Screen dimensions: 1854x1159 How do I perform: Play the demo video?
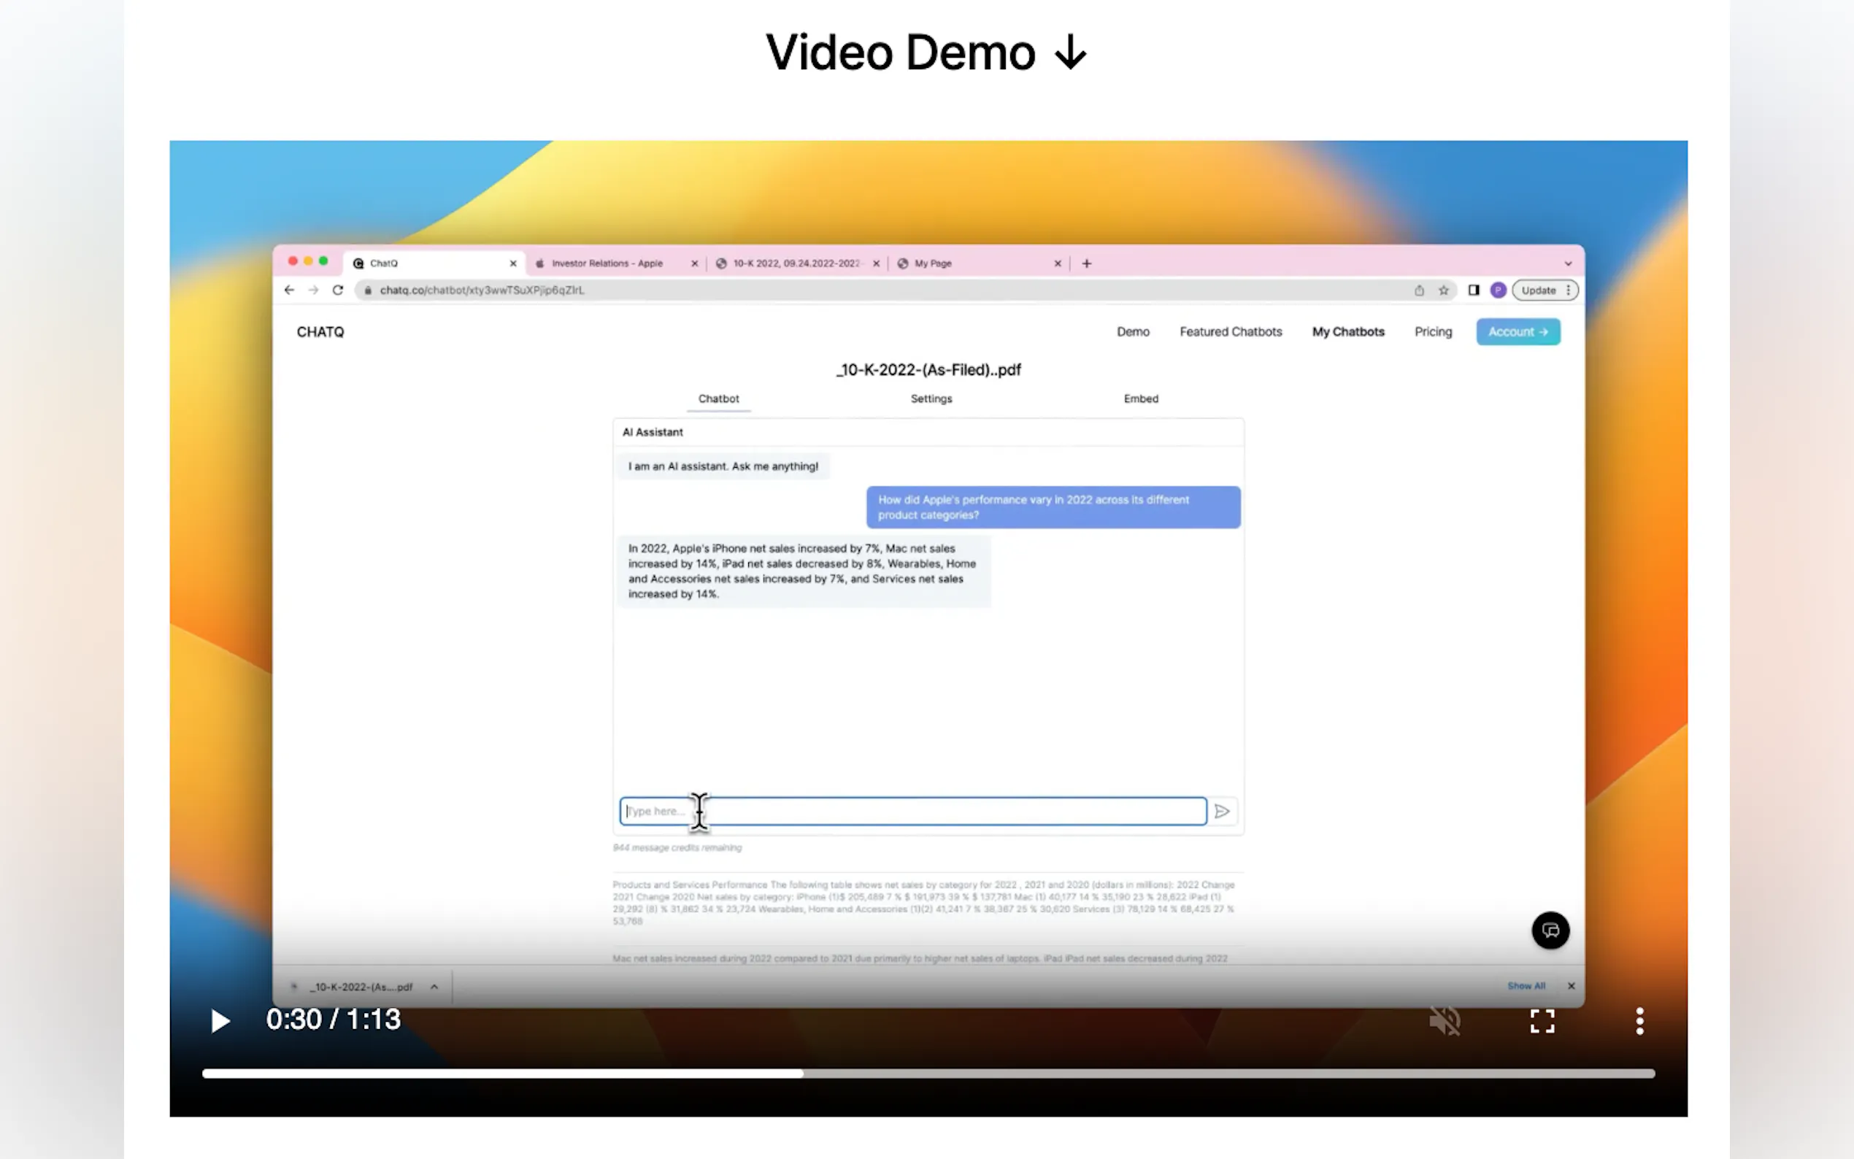click(220, 1020)
